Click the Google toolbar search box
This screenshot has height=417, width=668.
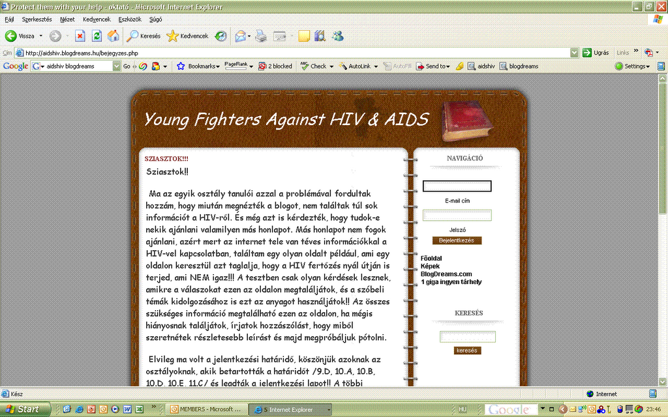click(x=78, y=66)
